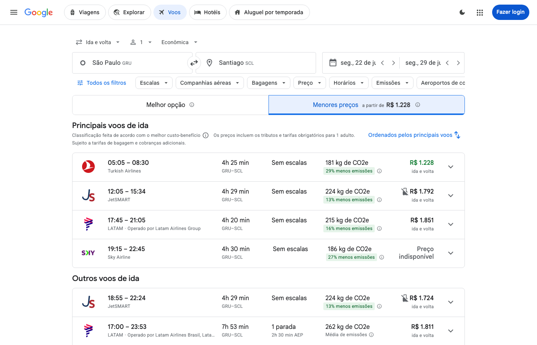Open the Ida e volta trip type dropdown
537x345 pixels.
coord(98,42)
